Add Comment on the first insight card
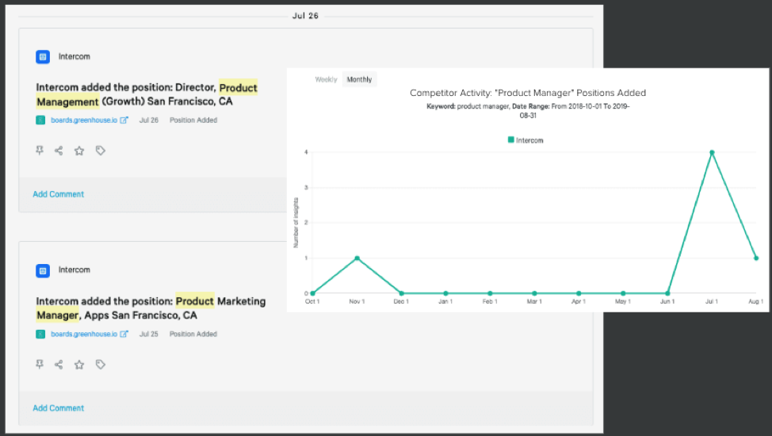The width and height of the screenshot is (772, 436). click(58, 194)
